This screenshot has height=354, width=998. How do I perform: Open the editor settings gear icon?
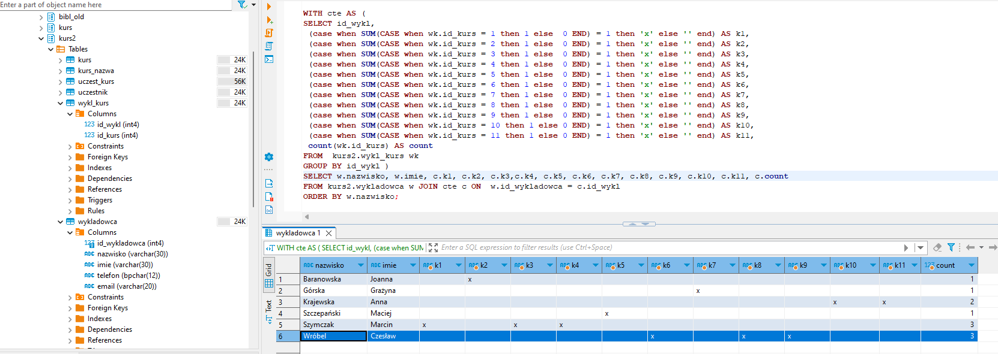[x=269, y=157]
